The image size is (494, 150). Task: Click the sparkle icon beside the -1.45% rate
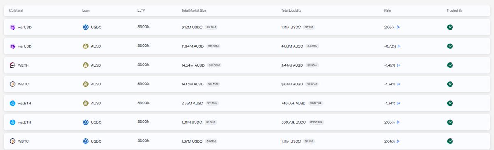tap(399, 65)
